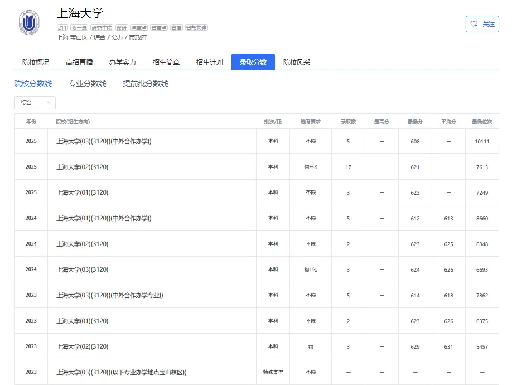Click the 研究生院 tag badge

point(102,28)
